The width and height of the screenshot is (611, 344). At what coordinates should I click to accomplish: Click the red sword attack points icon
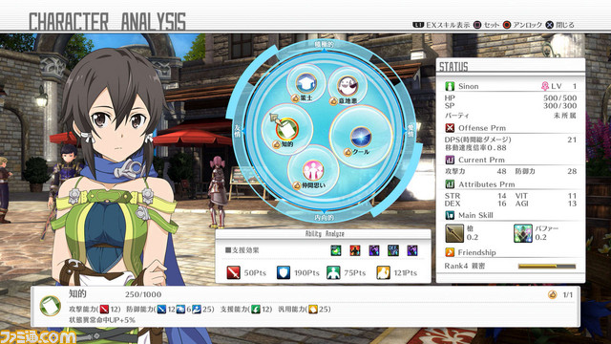(233, 272)
